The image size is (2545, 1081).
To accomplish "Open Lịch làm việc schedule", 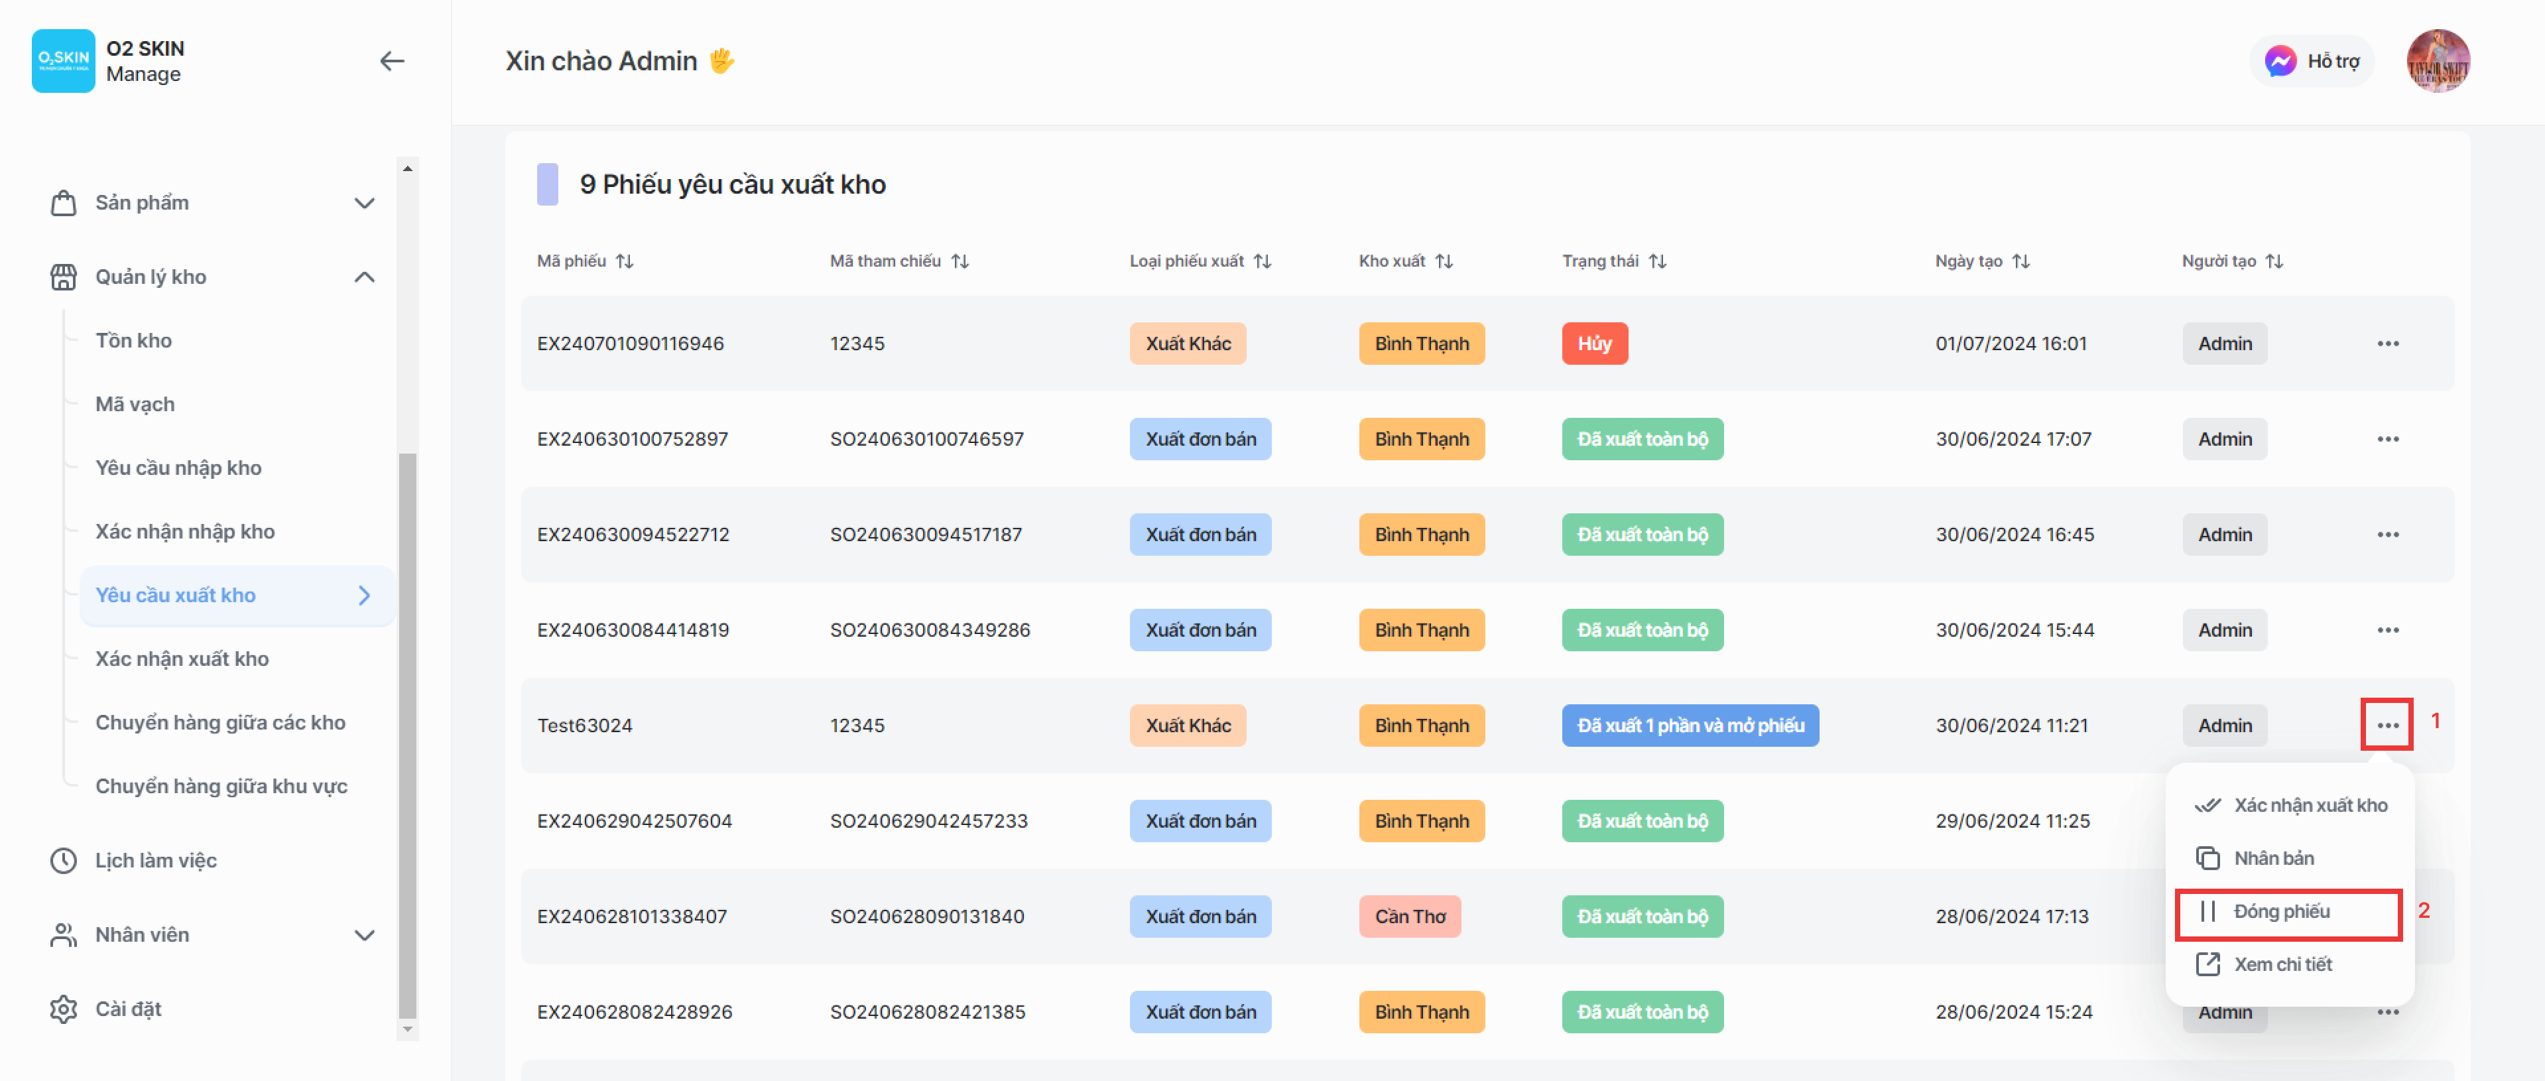I will point(155,861).
